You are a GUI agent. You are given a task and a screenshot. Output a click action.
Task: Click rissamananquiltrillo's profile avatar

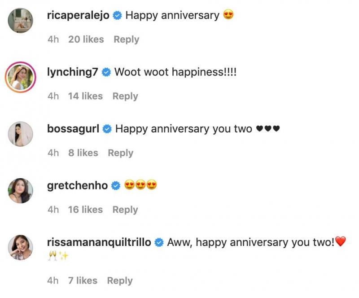21,247
